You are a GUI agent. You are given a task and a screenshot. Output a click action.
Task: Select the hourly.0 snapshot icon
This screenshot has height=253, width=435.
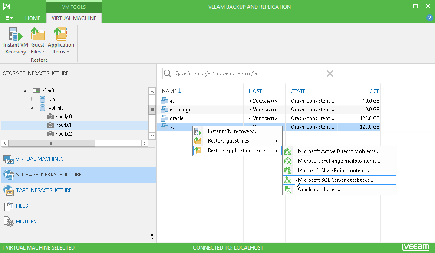[x=50, y=117]
